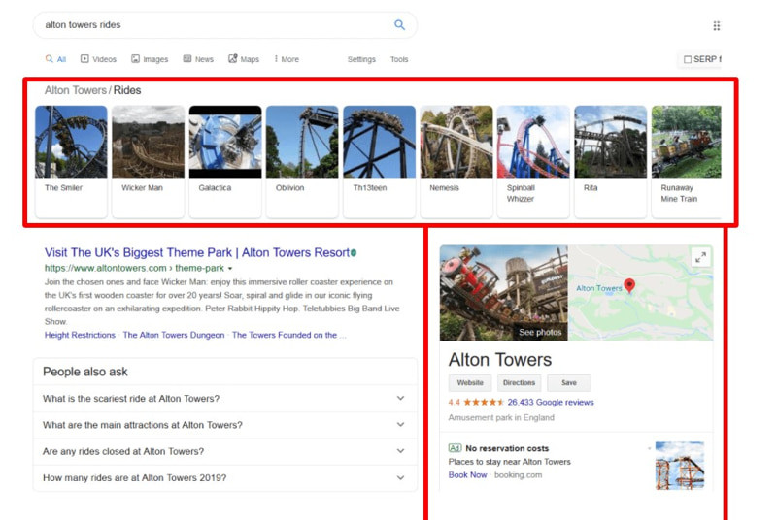Expand the map with the fullscreen arrows icon
Viewport: 777px width, 520px height.
700,257
